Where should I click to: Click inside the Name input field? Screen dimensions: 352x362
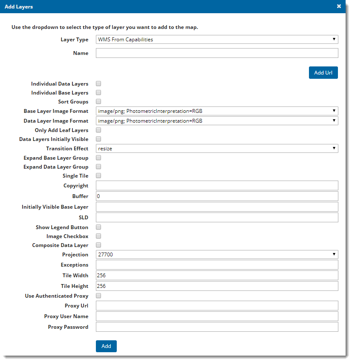click(216, 53)
